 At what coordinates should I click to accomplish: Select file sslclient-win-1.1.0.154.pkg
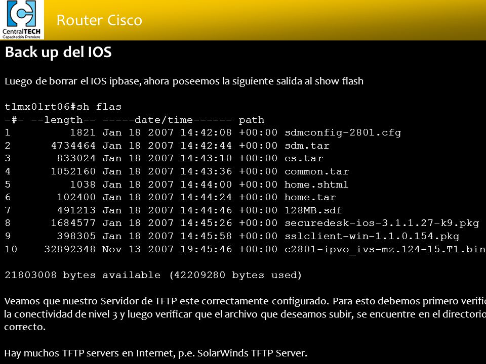[372, 236]
